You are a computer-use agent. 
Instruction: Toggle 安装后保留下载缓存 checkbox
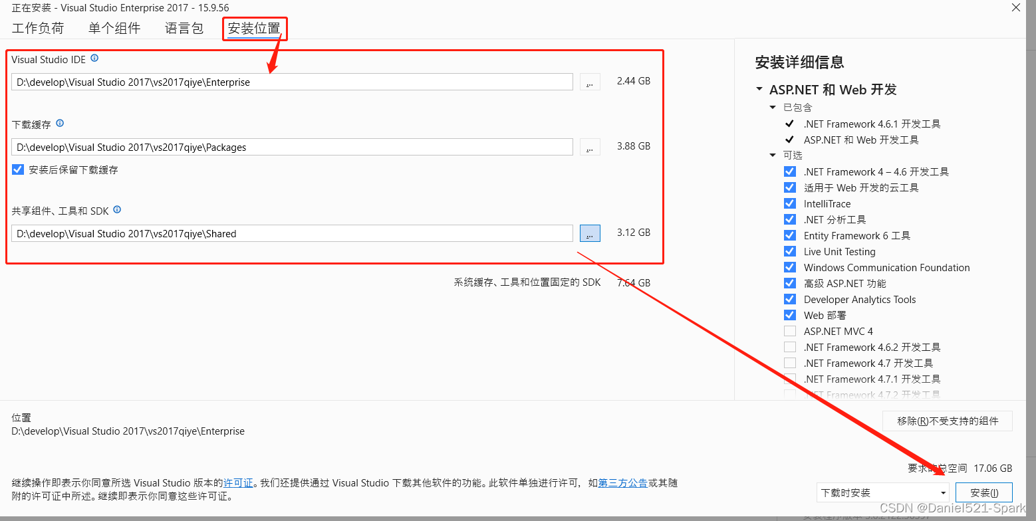pyautogui.click(x=18, y=169)
